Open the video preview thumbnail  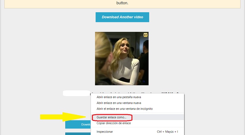122,58
